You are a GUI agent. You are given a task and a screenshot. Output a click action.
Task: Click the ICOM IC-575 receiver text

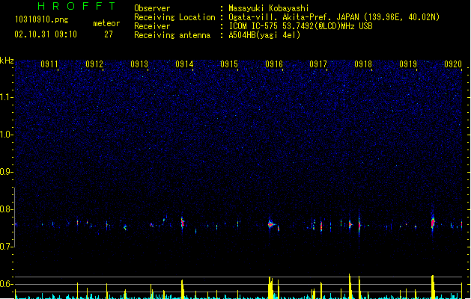[x=300, y=26]
